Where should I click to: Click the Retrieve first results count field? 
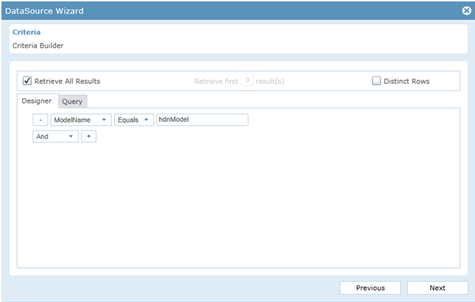[x=247, y=80]
